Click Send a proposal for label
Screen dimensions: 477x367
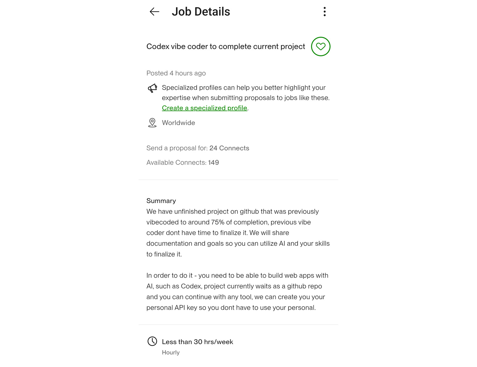click(x=177, y=148)
